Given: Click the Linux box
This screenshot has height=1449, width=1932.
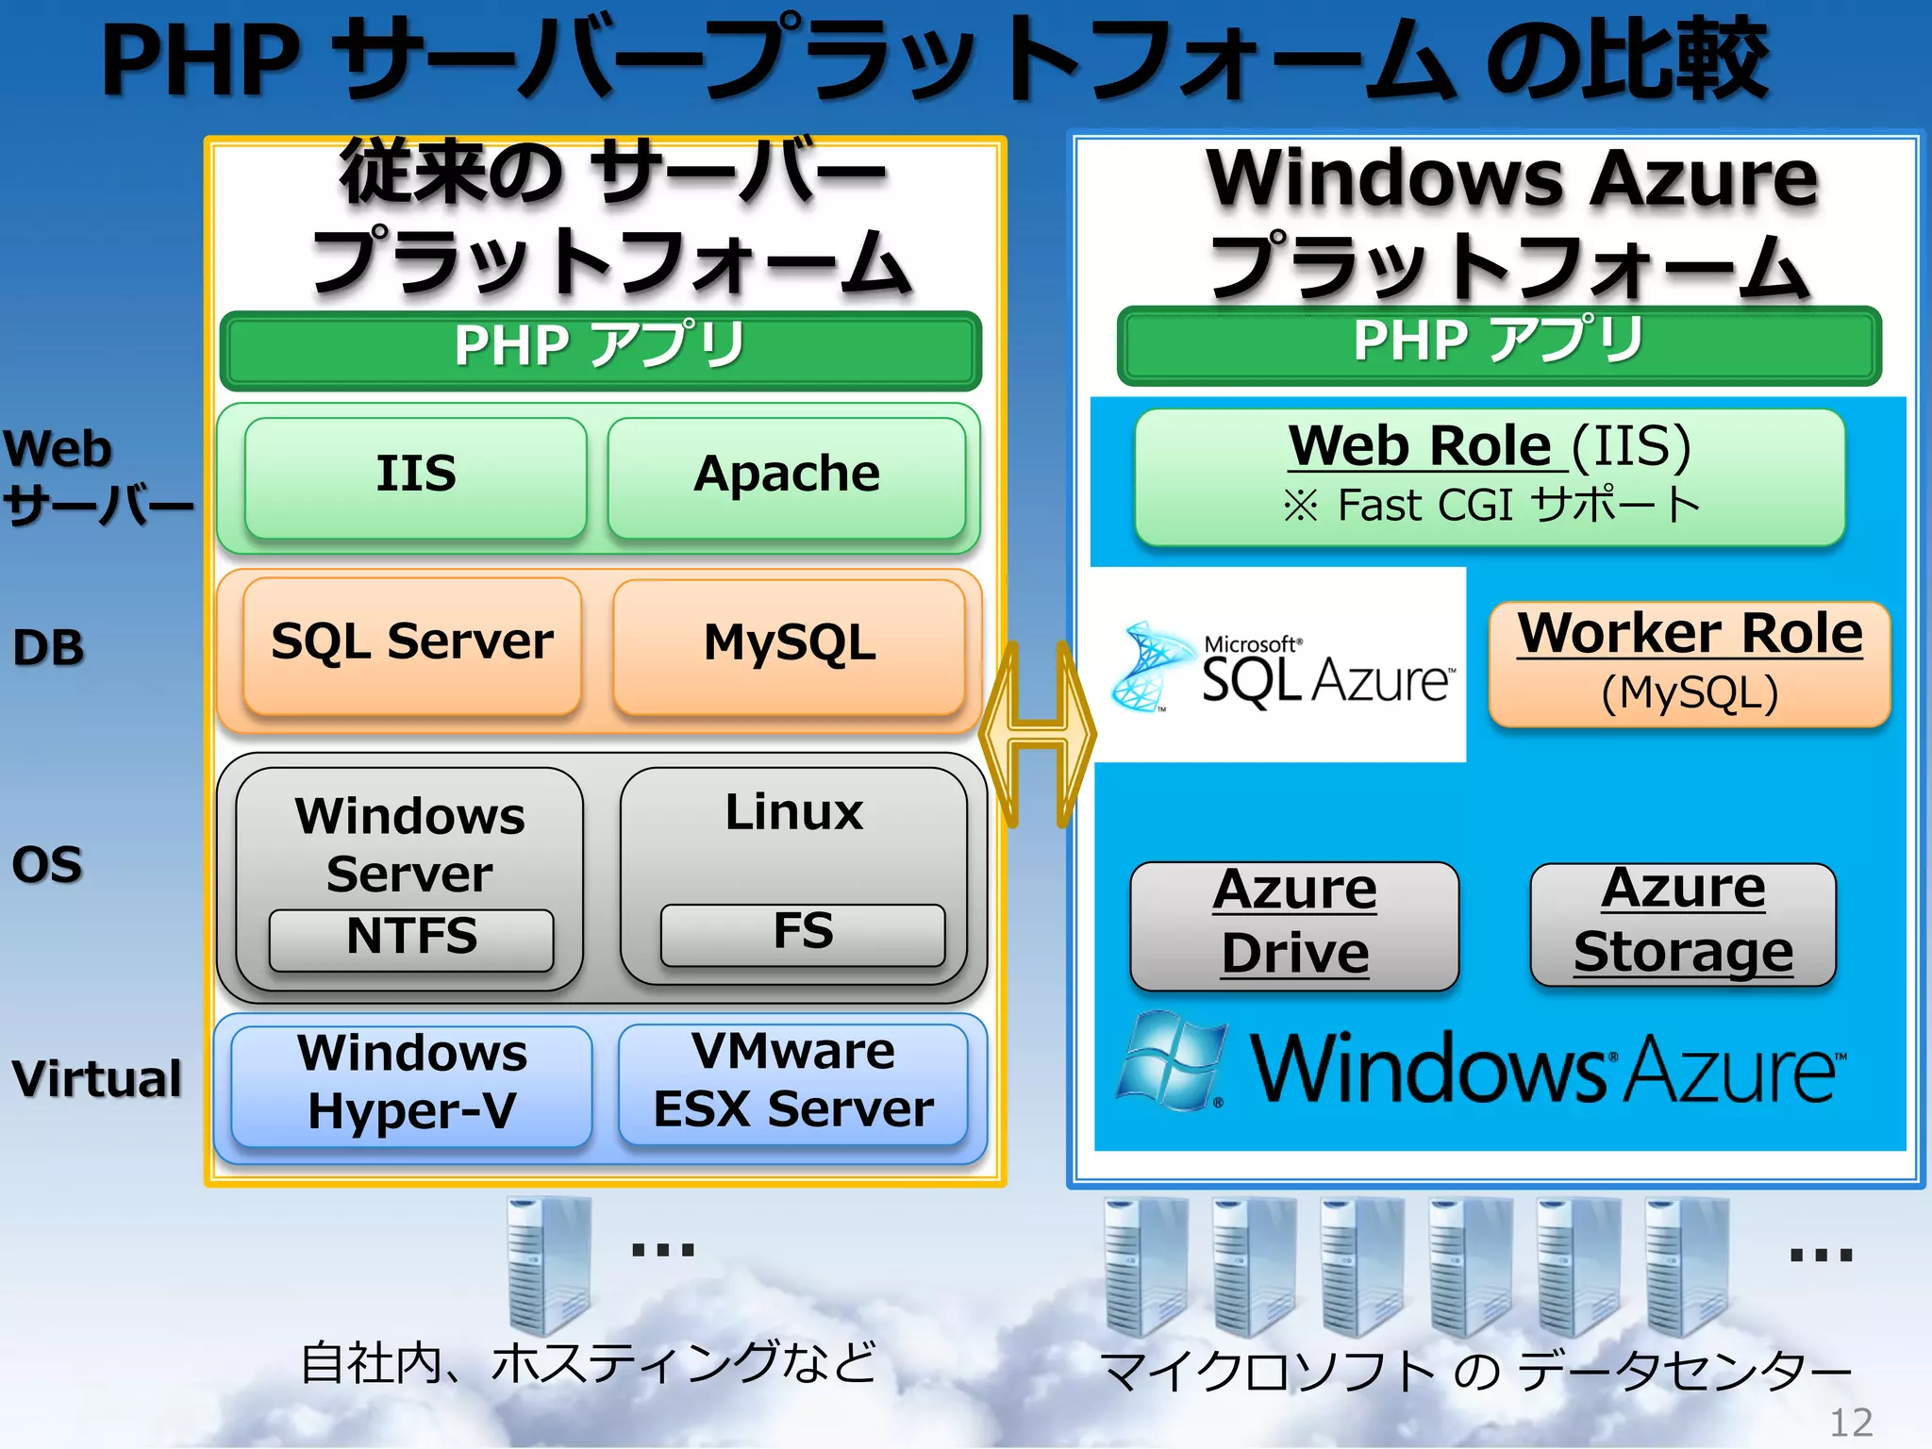Looking at the screenshot, I should [794, 875].
